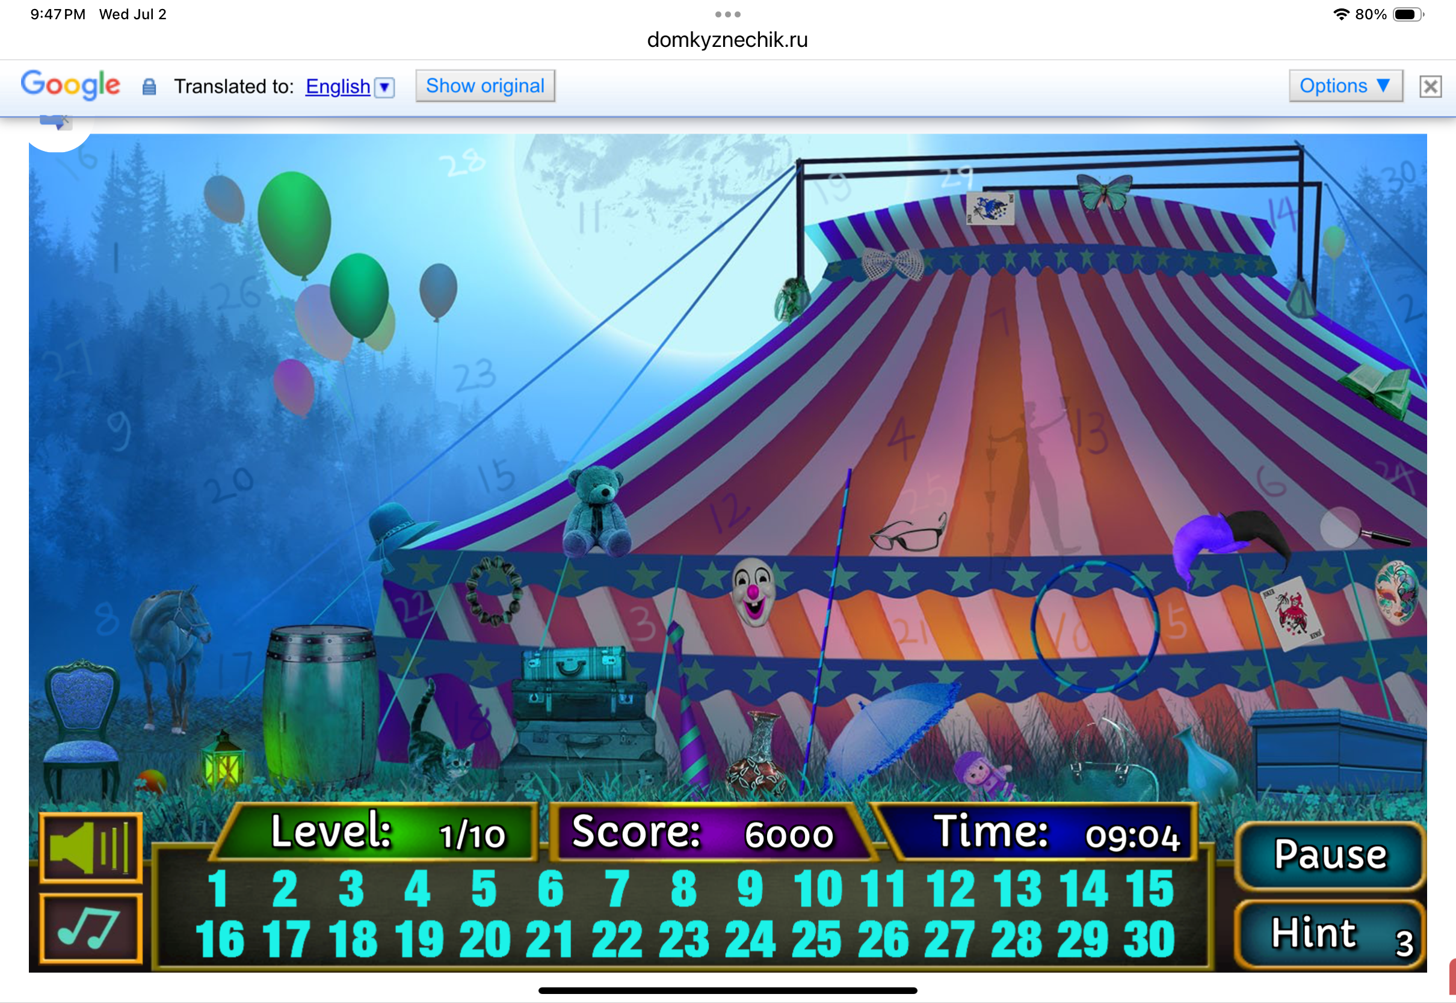Use a Hint
Viewport: 1456px width, 1003px height.
[x=1330, y=934]
